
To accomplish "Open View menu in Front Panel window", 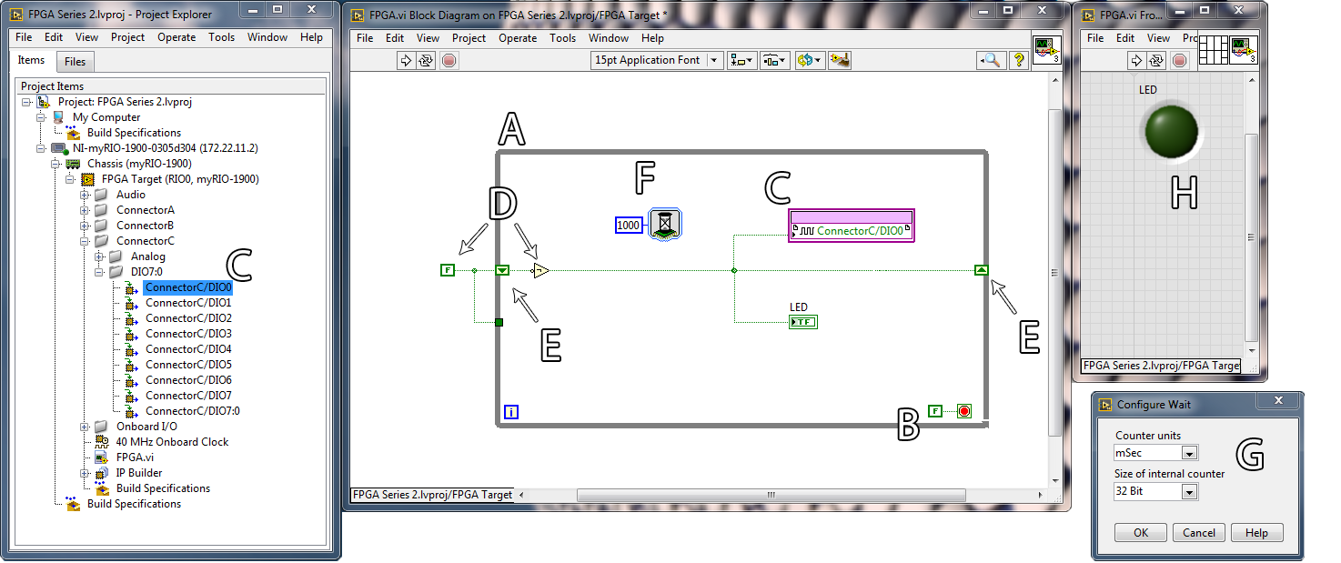I will [x=1158, y=38].
